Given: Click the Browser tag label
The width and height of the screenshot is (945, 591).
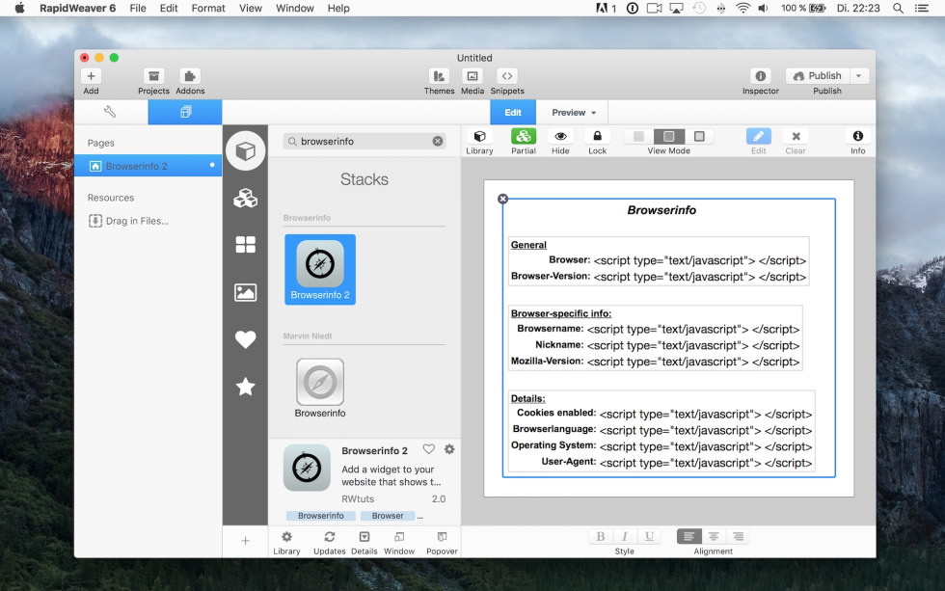Looking at the screenshot, I should pos(388,516).
